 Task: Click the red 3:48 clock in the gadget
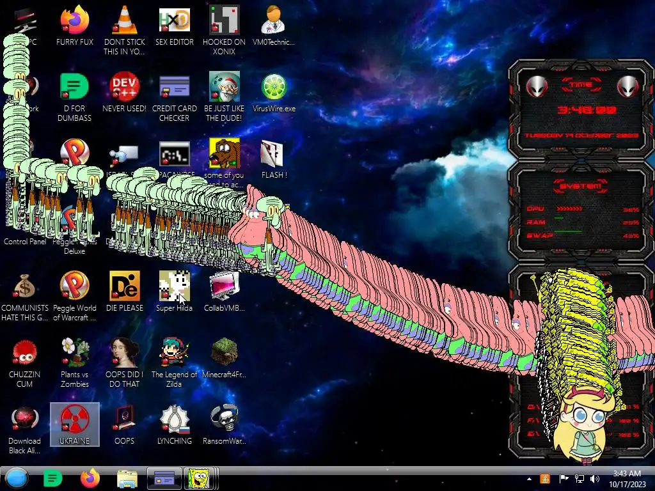[x=587, y=110]
